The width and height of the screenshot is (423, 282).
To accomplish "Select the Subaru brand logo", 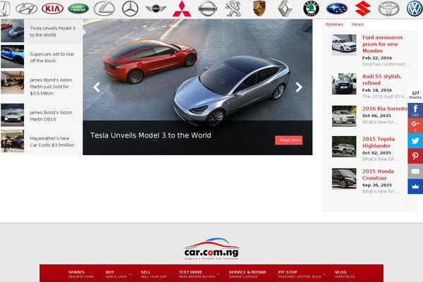I will (x=337, y=8).
